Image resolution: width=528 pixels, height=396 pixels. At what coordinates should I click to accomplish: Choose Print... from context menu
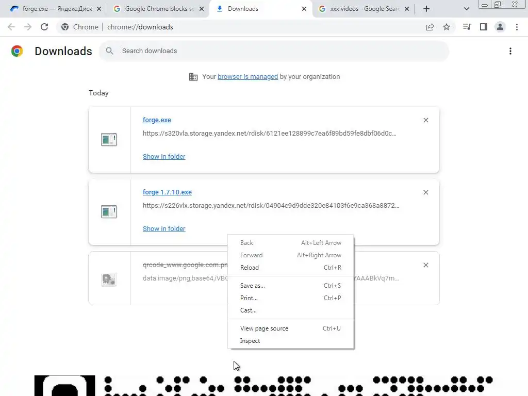pos(291,298)
